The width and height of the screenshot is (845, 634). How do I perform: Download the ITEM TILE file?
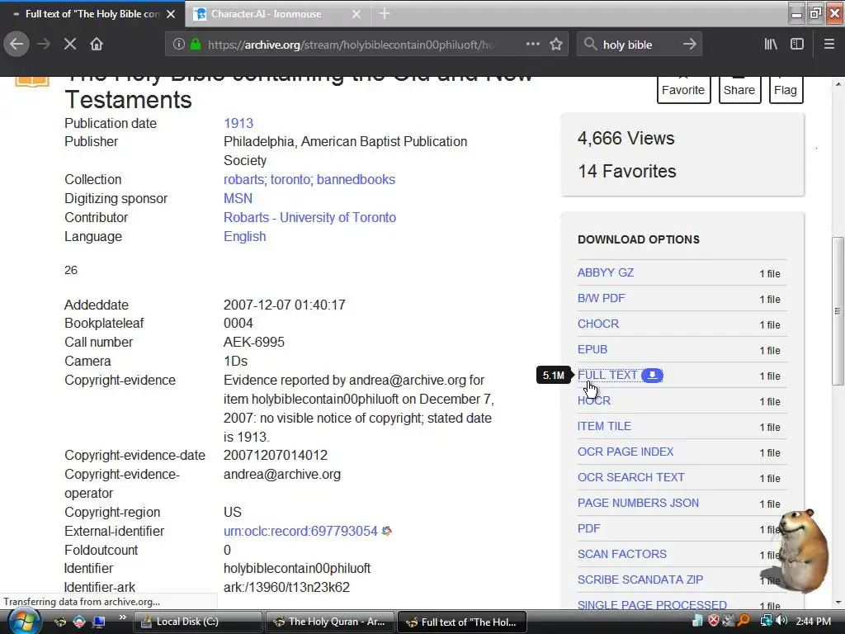[604, 427]
